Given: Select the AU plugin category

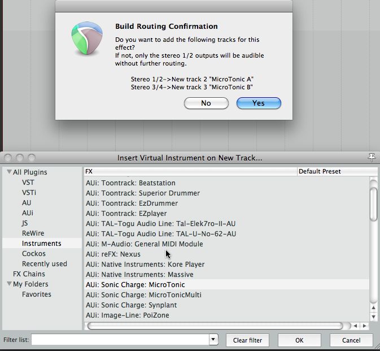Looking at the screenshot, I should pyautogui.click(x=27, y=203).
